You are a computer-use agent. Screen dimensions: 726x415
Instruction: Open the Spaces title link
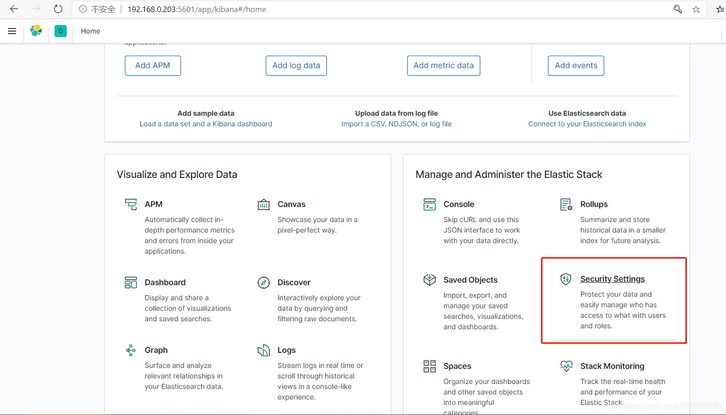tap(457, 366)
